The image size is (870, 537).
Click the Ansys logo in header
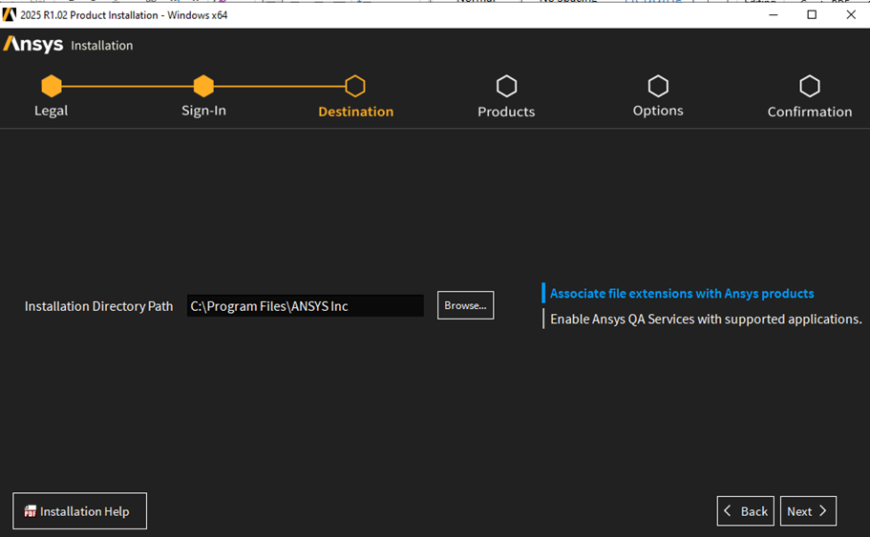pyautogui.click(x=33, y=45)
